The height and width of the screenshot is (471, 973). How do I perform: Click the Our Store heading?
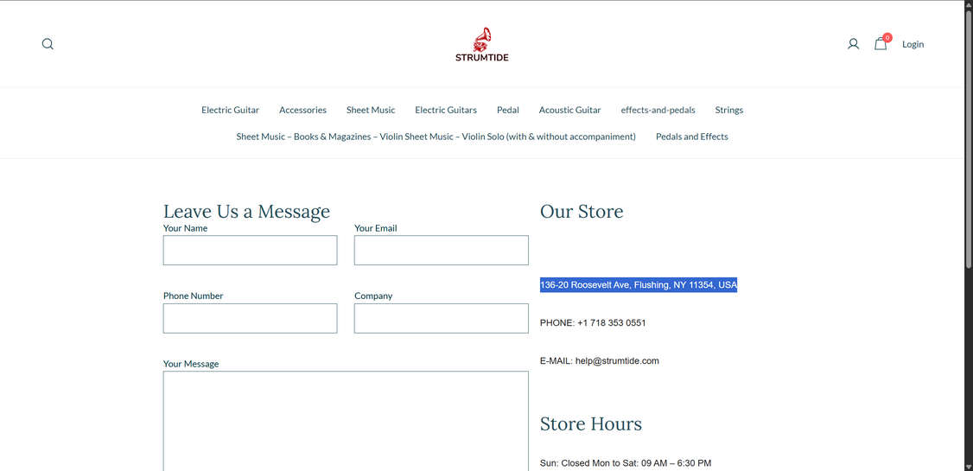pyautogui.click(x=582, y=211)
